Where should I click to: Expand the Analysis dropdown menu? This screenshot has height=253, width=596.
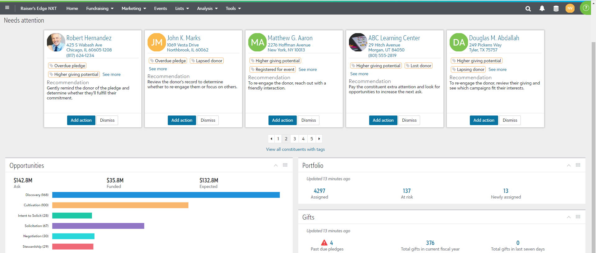point(207,8)
